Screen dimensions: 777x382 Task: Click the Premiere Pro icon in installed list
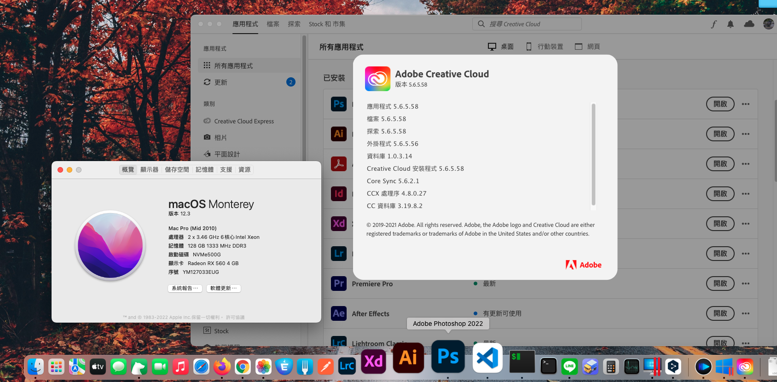[x=339, y=284]
